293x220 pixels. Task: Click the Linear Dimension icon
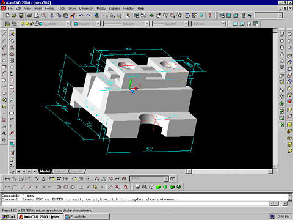point(7,179)
